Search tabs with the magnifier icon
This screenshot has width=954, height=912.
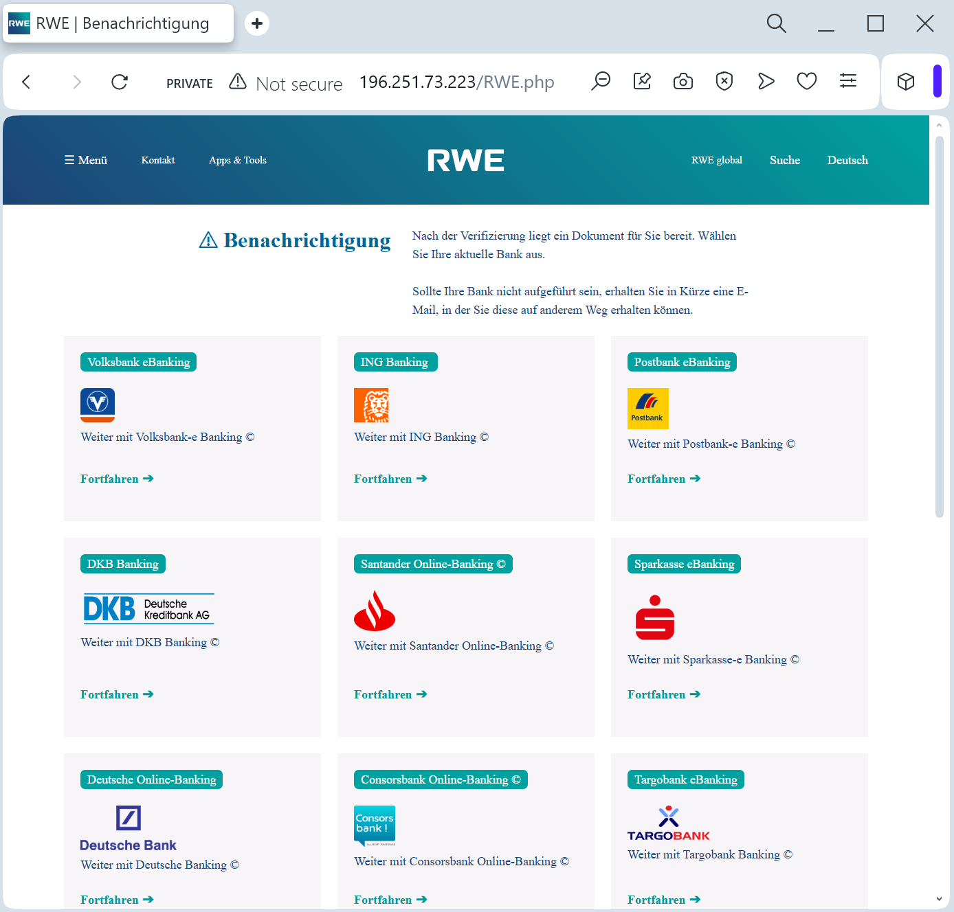tap(777, 23)
